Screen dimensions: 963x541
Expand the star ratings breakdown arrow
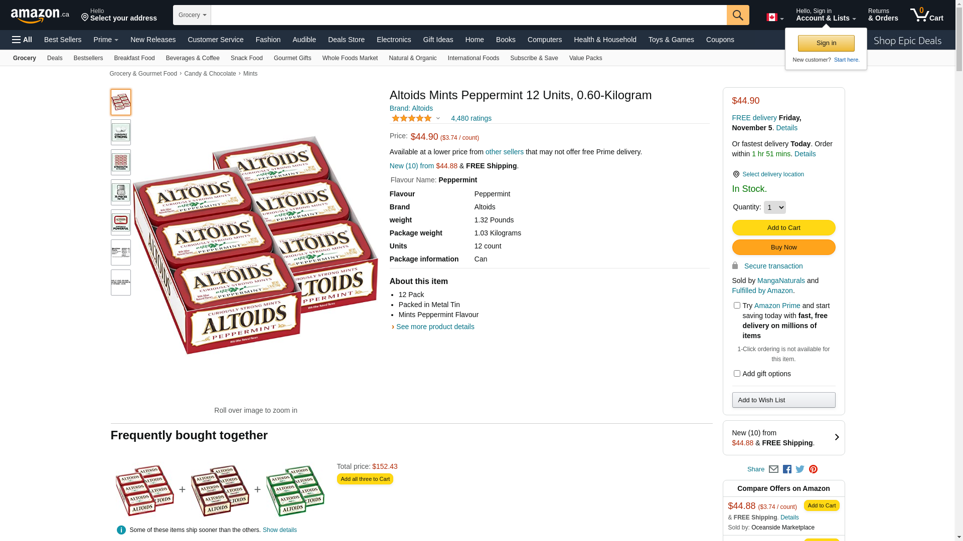tap(438, 119)
